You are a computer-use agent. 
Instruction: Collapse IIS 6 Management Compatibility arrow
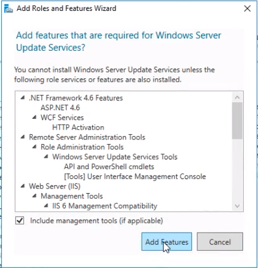tap(46, 206)
